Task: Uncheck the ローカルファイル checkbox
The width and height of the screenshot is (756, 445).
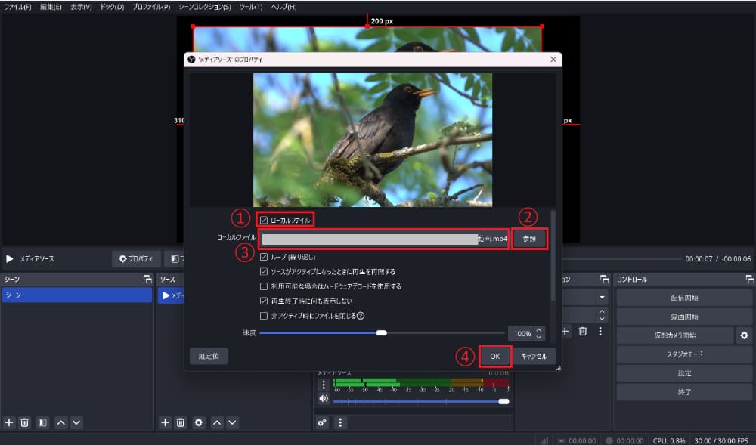Action: click(x=264, y=220)
